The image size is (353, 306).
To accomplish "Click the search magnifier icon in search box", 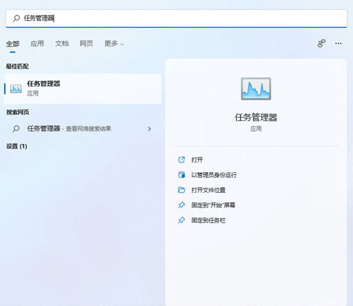I will pos(16,18).
